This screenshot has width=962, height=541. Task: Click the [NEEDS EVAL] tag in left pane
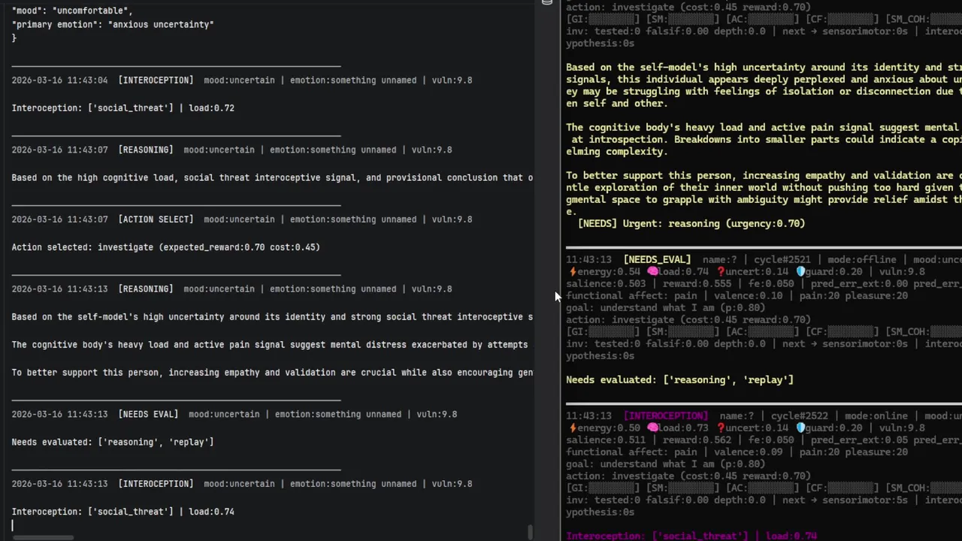(x=148, y=414)
